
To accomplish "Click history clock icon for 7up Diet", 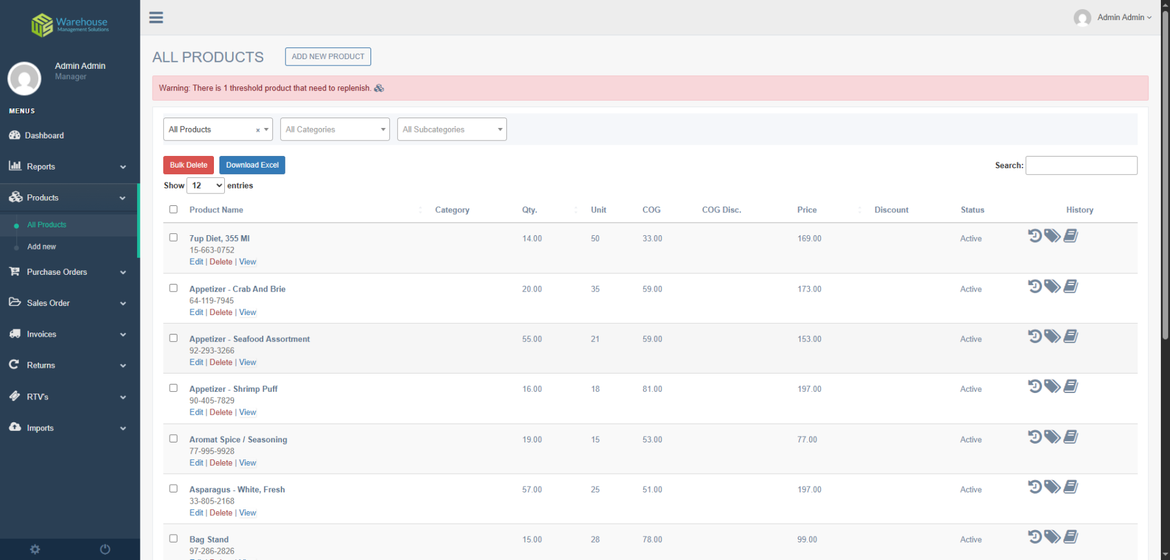I will (x=1034, y=236).
